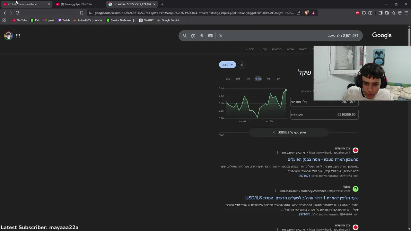Open the Twitch bookmark
The width and height of the screenshot is (411, 231).
coord(64,20)
